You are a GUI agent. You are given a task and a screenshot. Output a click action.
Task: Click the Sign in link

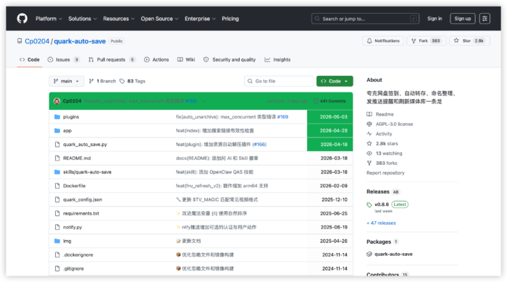(x=435, y=19)
